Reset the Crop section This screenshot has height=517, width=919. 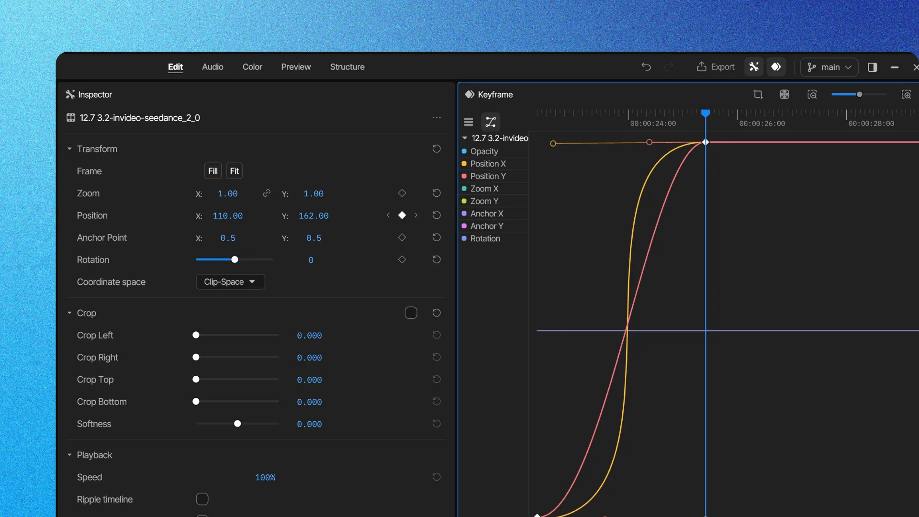437,313
